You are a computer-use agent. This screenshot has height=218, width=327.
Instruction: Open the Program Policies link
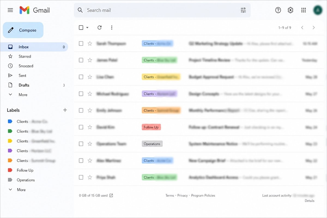pos(203,195)
